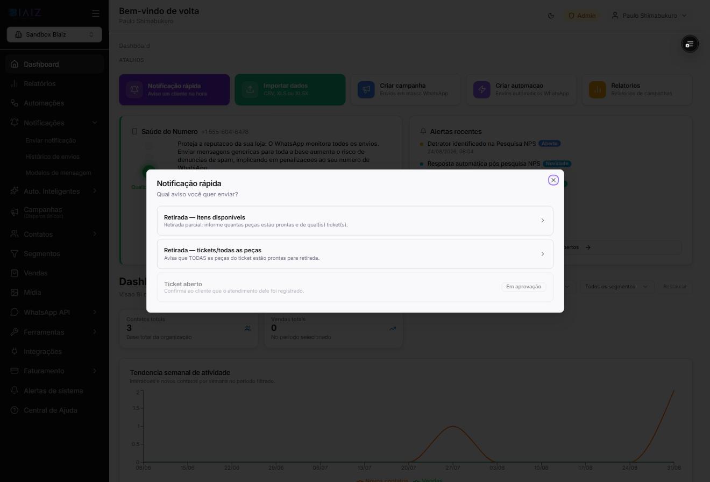The width and height of the screenshot is (710, 482).
Task: Click the Central de Ajuda question icon
Action: (x=15, y=410)
